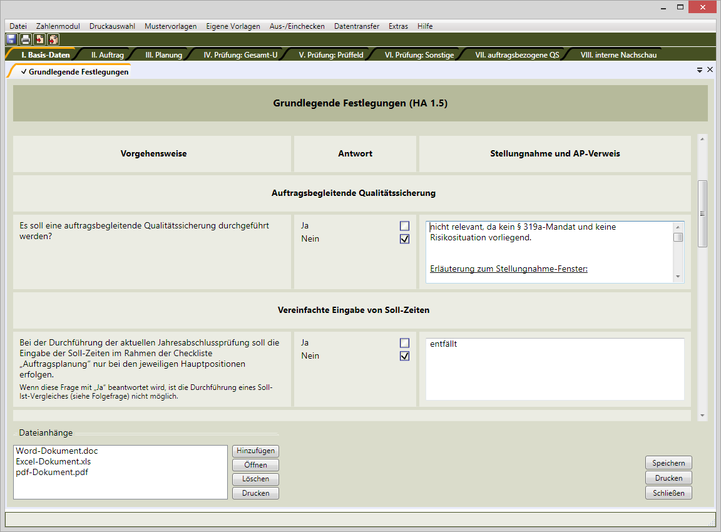Image resolution: width=721 pixels, height=532 pixels.
Task: Click the double-page red arrow toolbar icon
Action: [53, 39]
